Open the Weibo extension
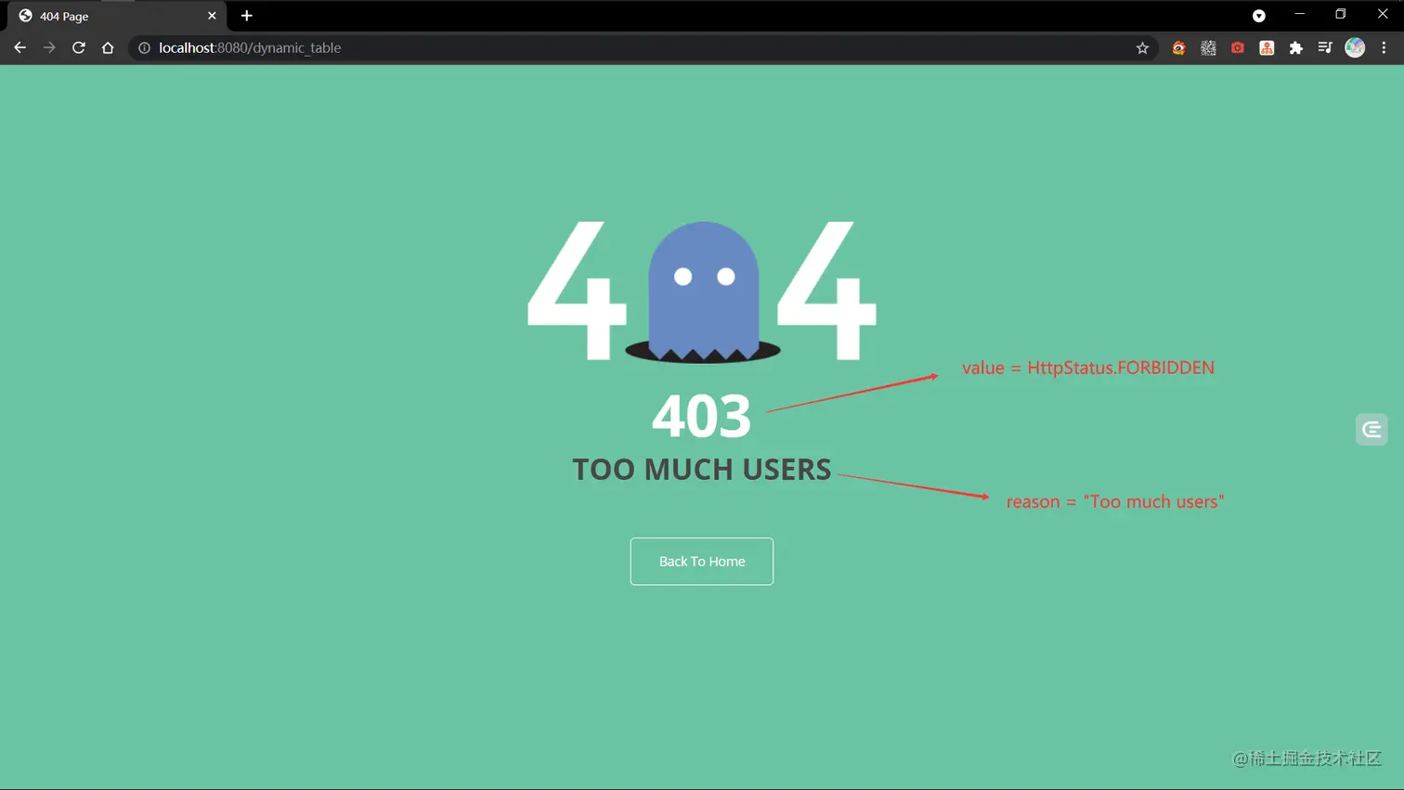The height and width of the screenshot is (790, 1404). 1178,47
